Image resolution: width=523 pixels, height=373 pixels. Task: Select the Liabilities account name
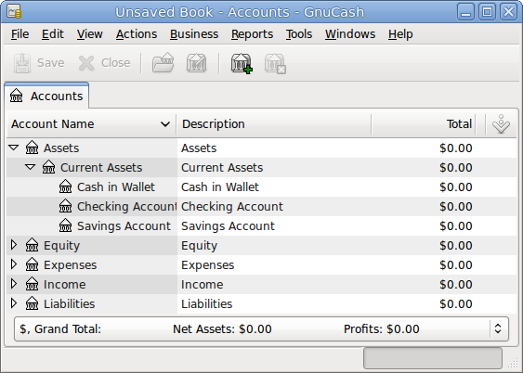69,304
